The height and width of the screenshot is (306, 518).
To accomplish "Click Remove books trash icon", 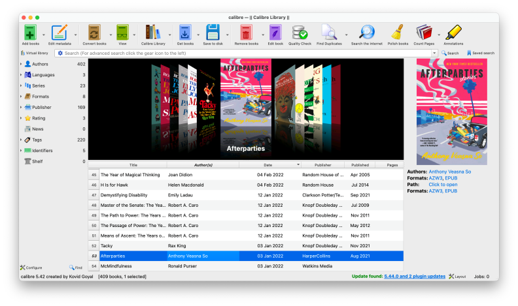I will coord(246,33).
